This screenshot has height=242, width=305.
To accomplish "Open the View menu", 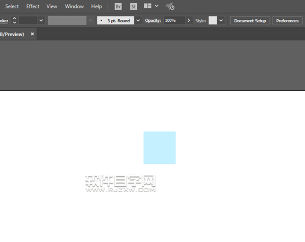I will 52,7.
